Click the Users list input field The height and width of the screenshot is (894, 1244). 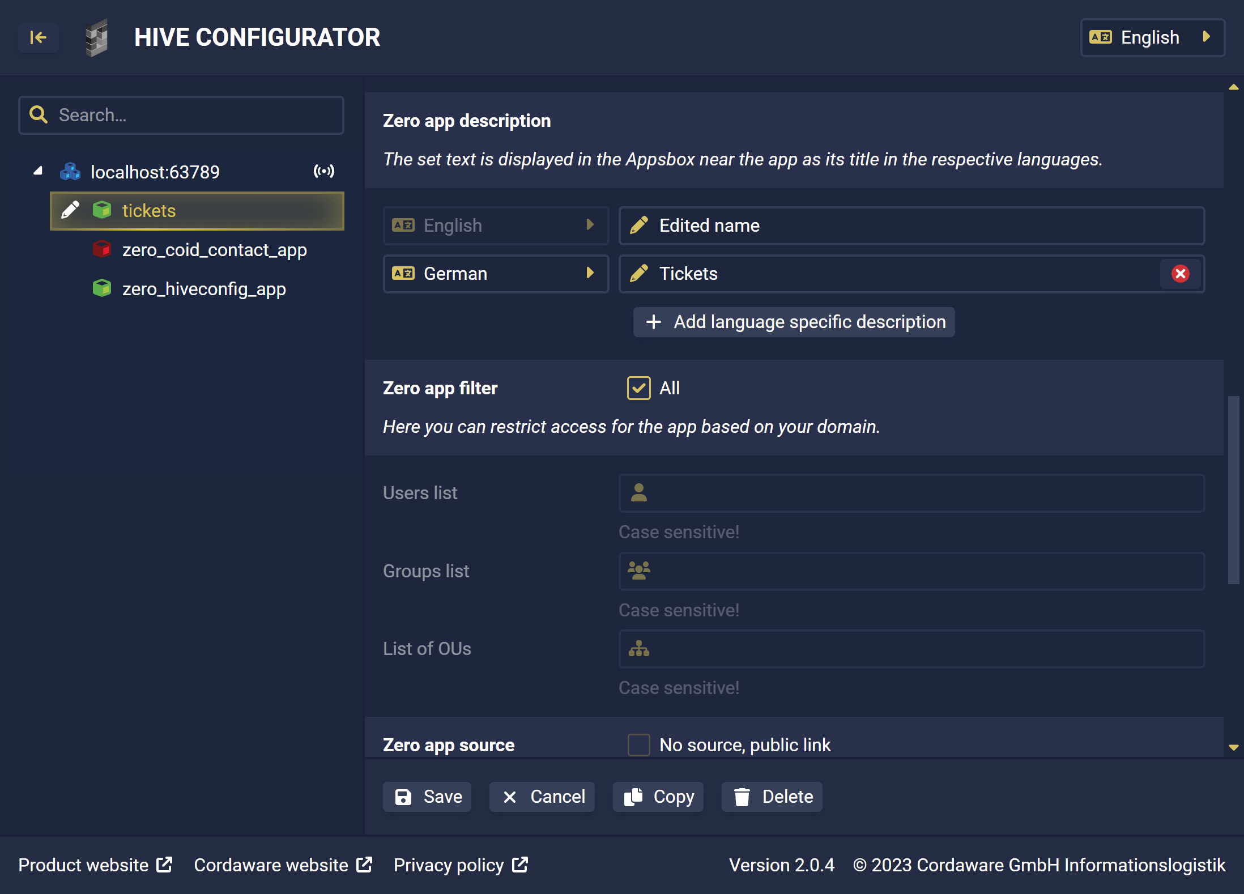(x=911, y=493)
